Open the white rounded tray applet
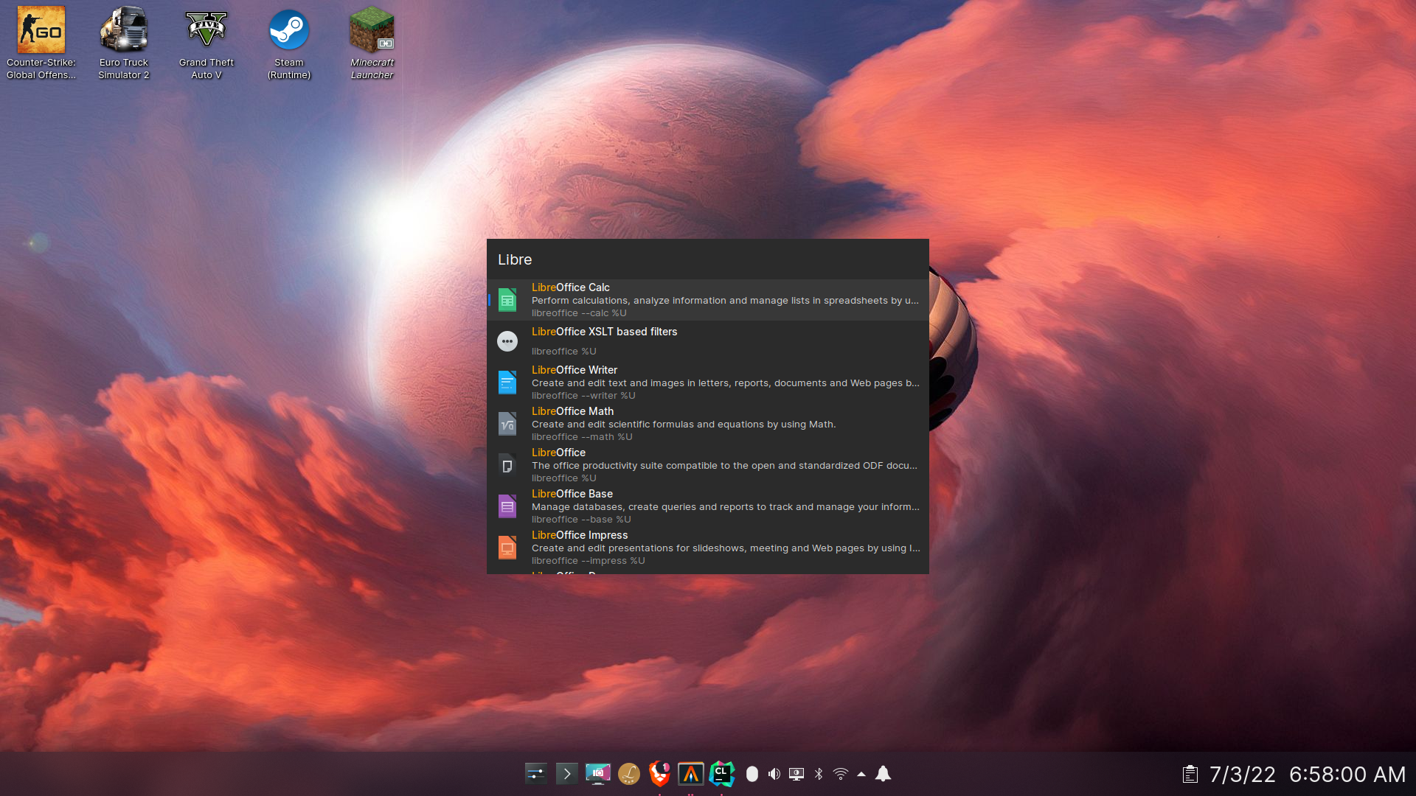Screen dimensions: 1416x796 (x=752, y=774)
